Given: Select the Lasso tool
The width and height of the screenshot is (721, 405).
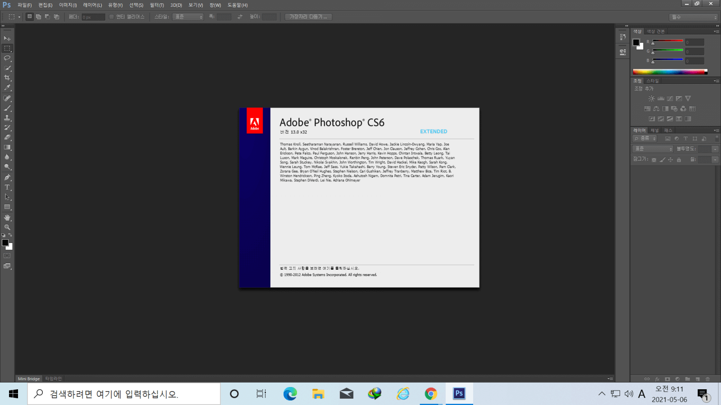Looking at the screenshot, I should pyautogui.click(x=7, y=58).
